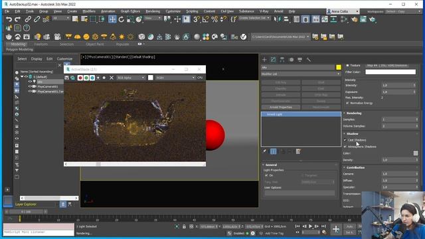The height and width of the screenshot is (239, 425).
Task: Toggle the Cast Shadows checkbox
Action: 345,140
